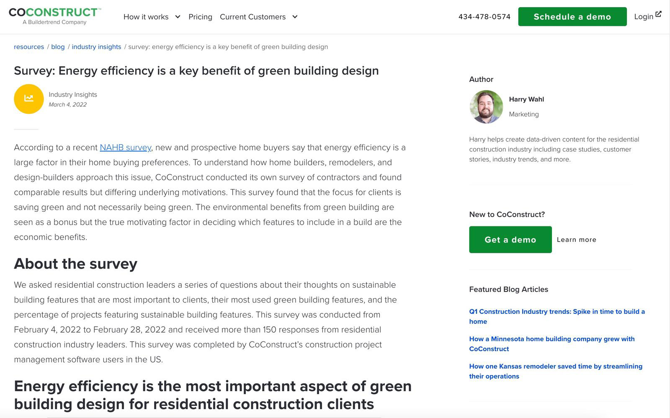Open Q1 Construction Industry trends article
Screen dimensions: 670x418
(557, 316)
